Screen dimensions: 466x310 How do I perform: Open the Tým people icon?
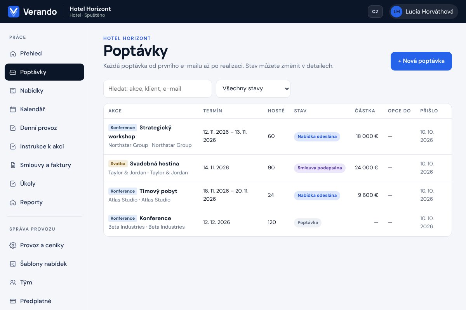click(x=13, y=282)
